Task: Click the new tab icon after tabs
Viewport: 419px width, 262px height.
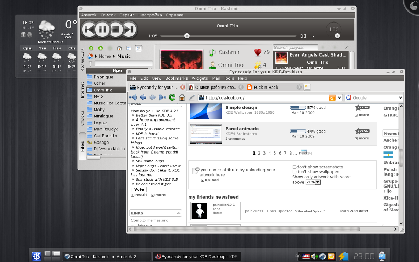Action: coord(307,87)
